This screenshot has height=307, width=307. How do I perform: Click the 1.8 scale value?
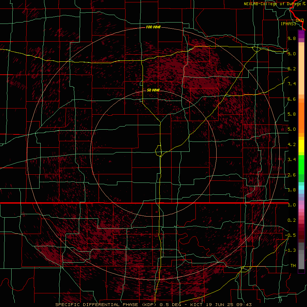(292, 190)
